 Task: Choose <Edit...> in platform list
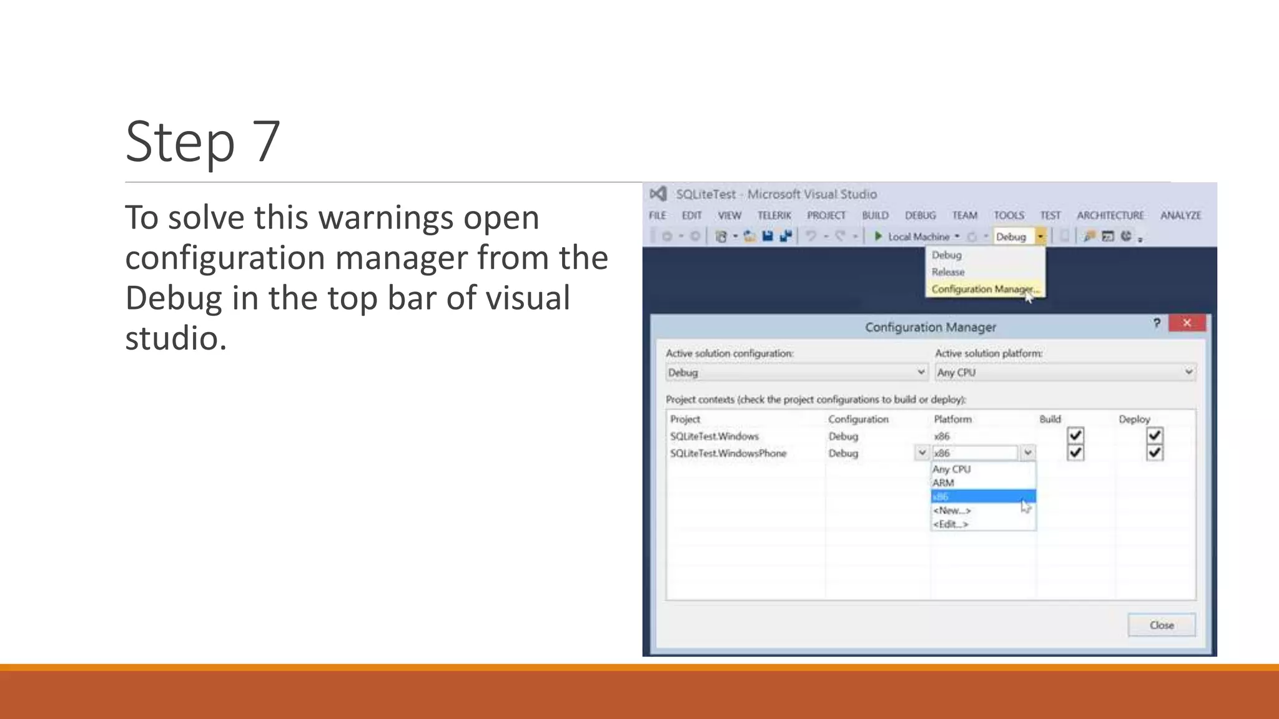(x=984, y=524)
